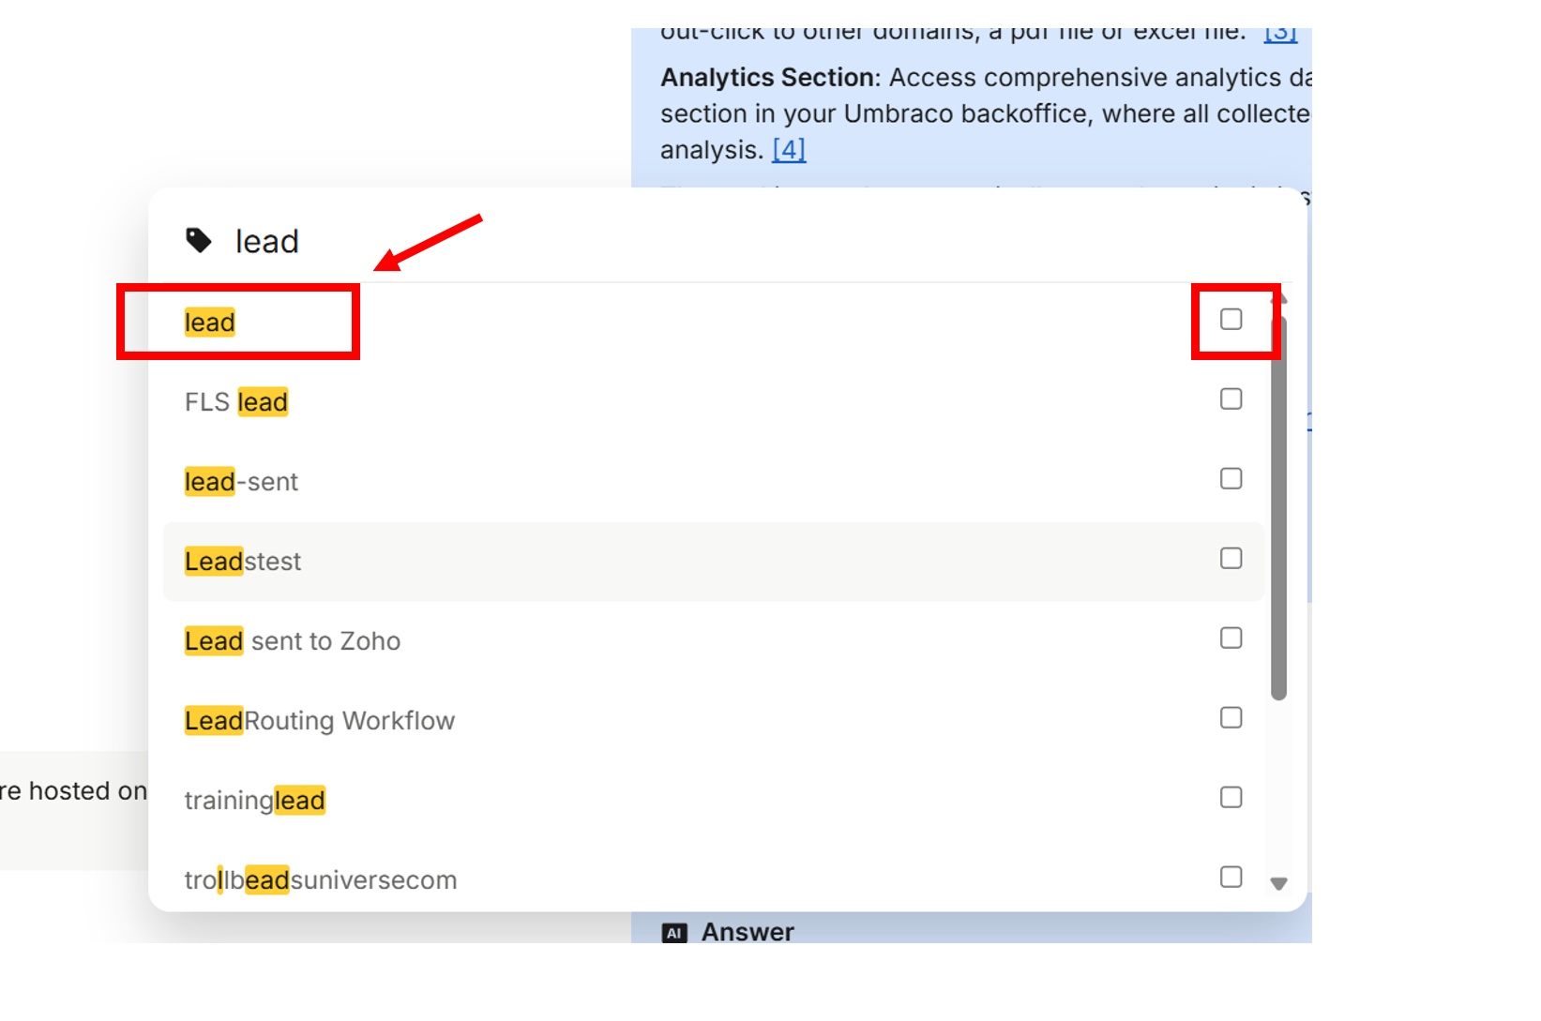Open citation link [4]
The height and width of the screenshot is (1021, 1541).
tap(789, 150)
